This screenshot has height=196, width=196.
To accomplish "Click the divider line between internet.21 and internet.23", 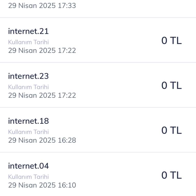I will (x=98, y=63).
